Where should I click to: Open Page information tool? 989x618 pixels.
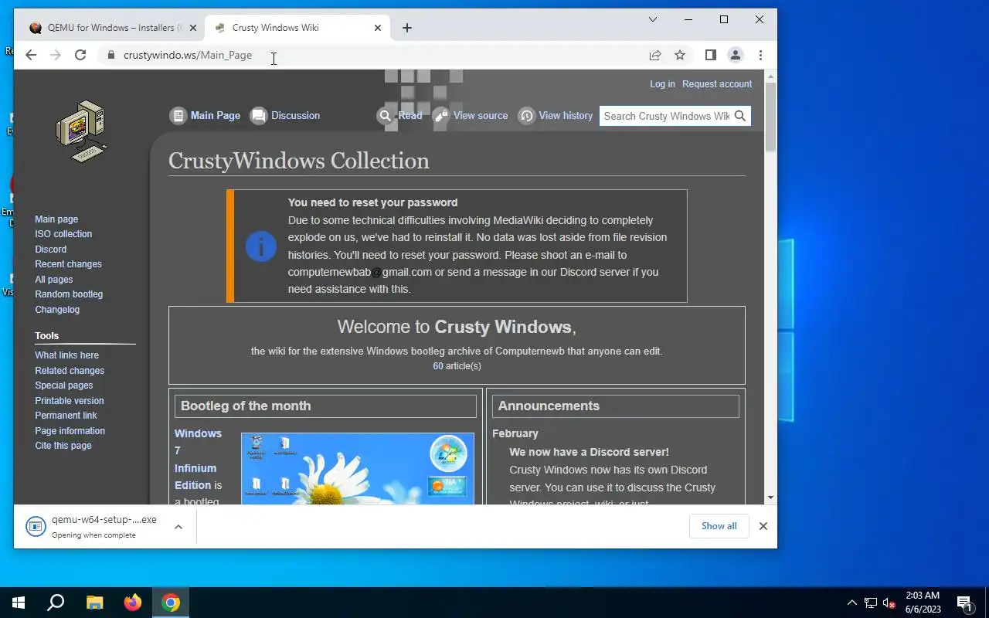(70, 431)
